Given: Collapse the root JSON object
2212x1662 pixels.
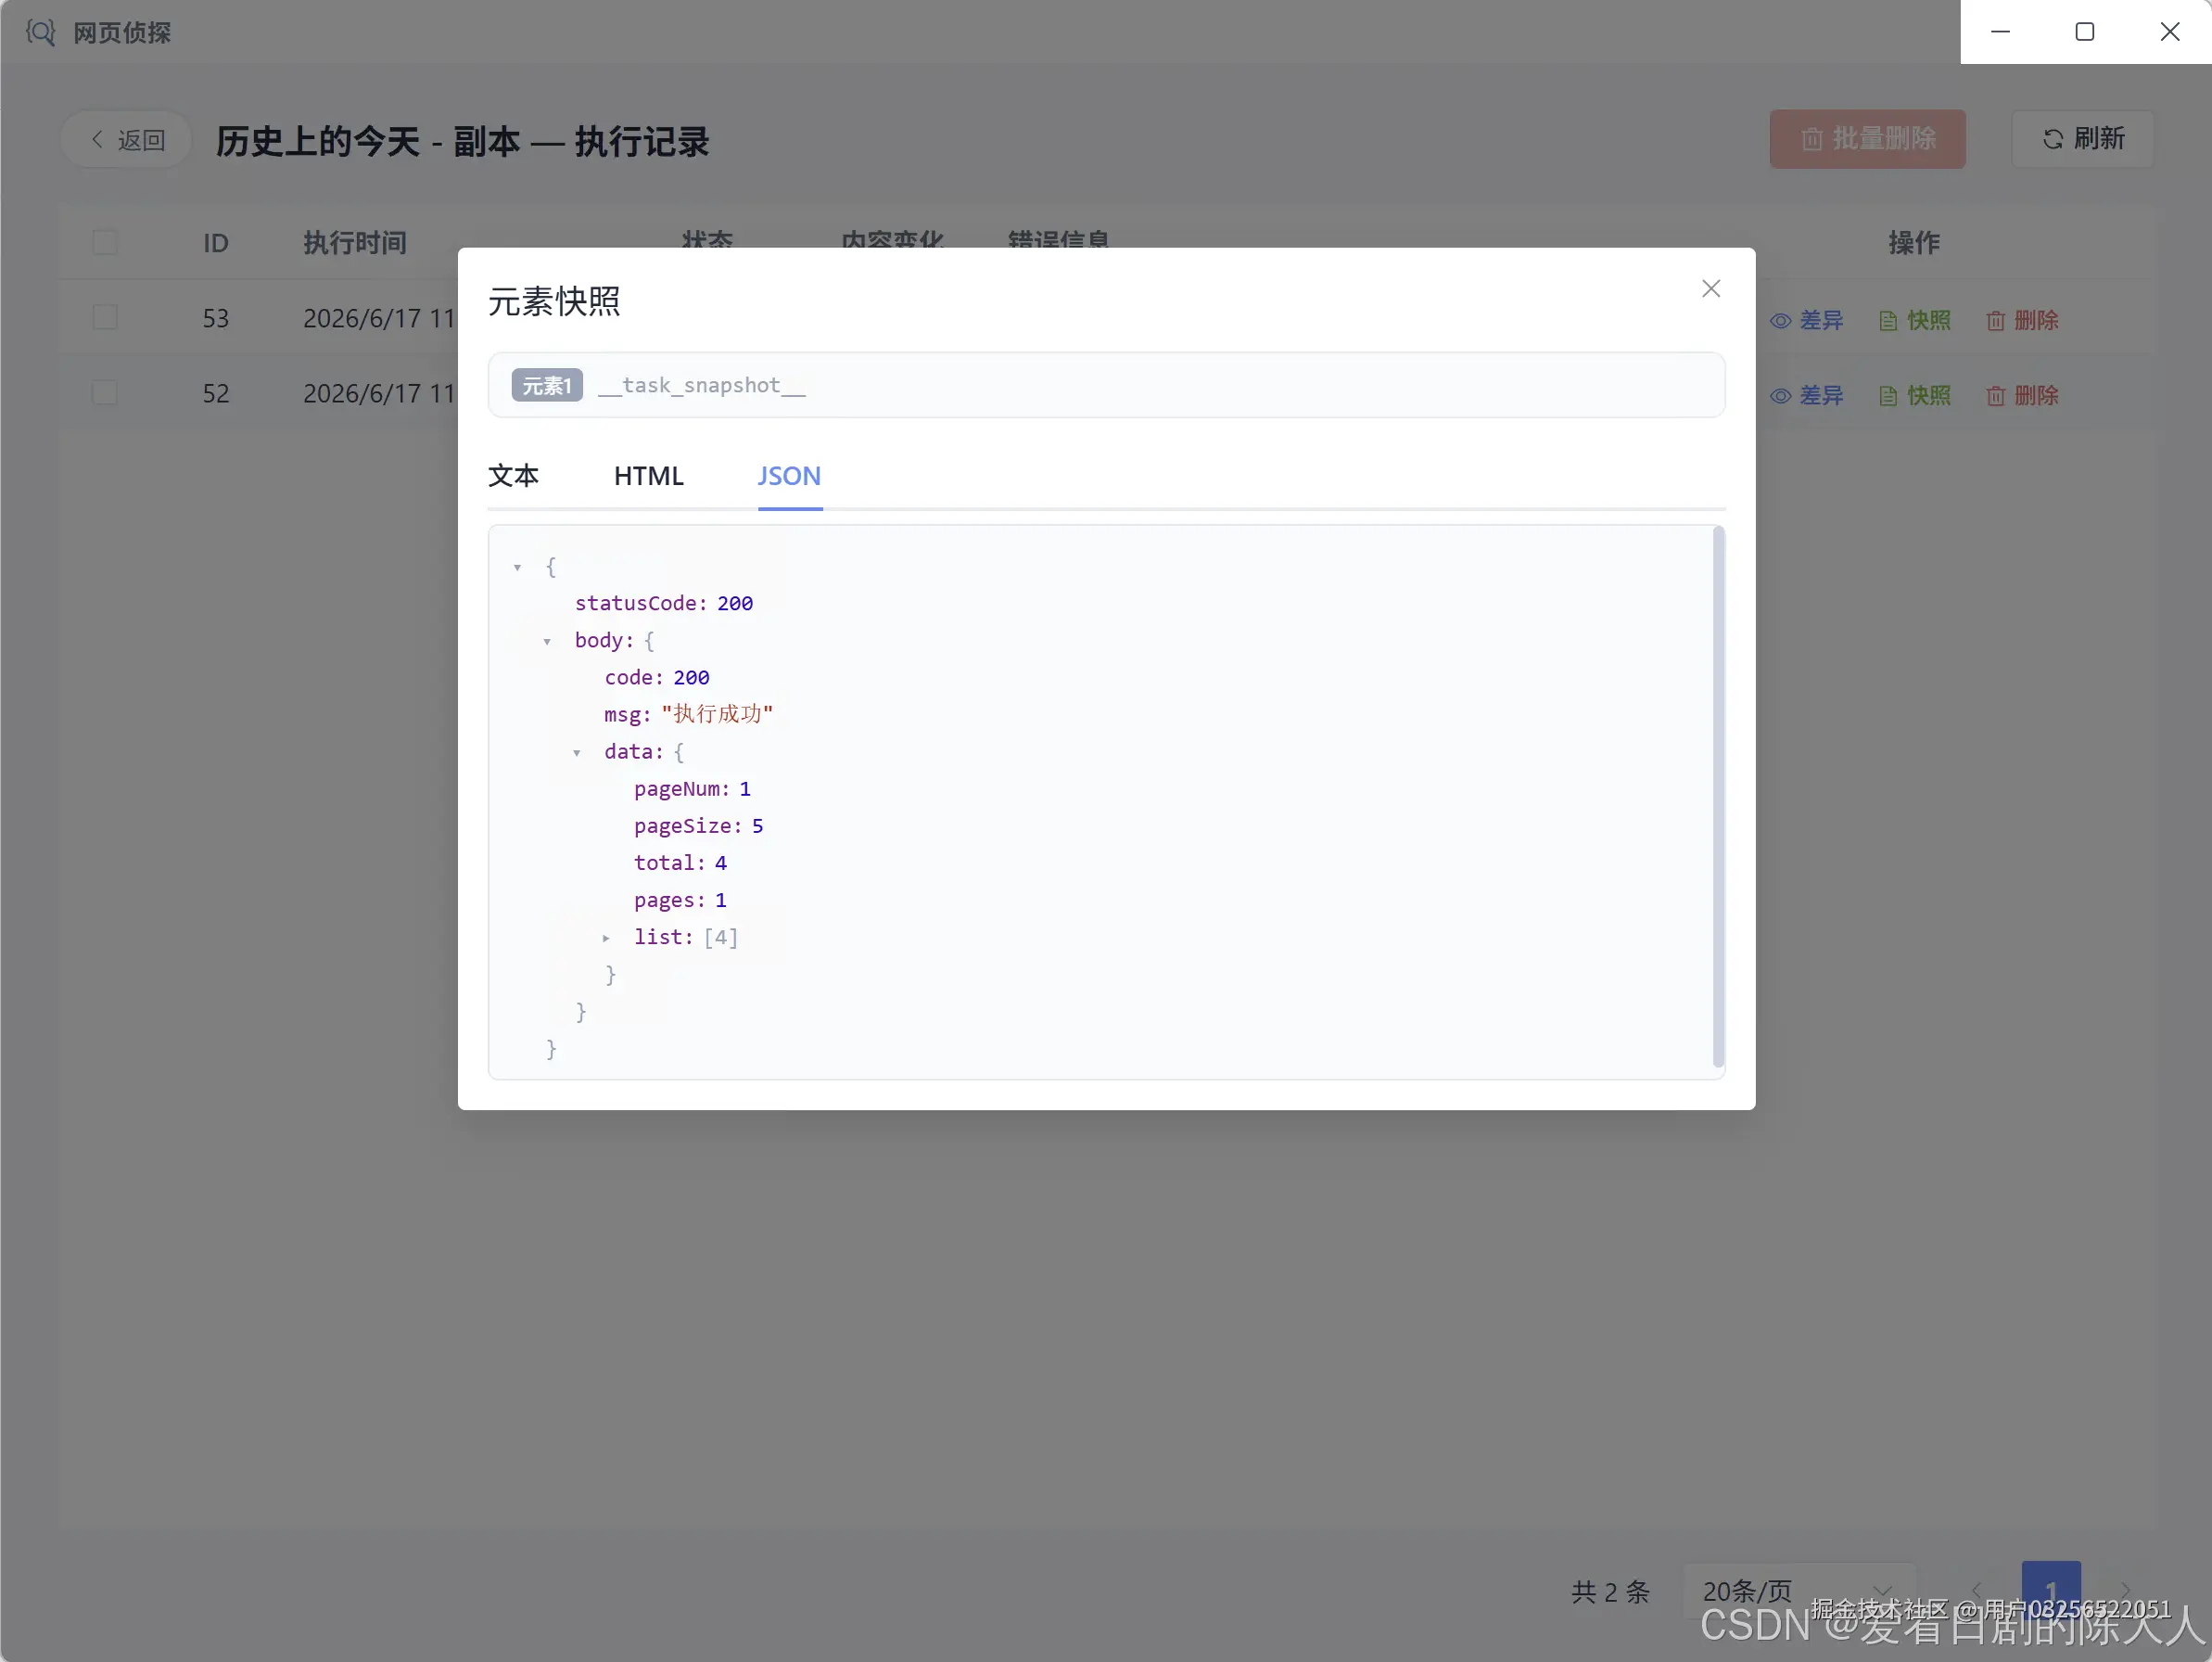Looking at the screenshot, I should tap(517, 568).
